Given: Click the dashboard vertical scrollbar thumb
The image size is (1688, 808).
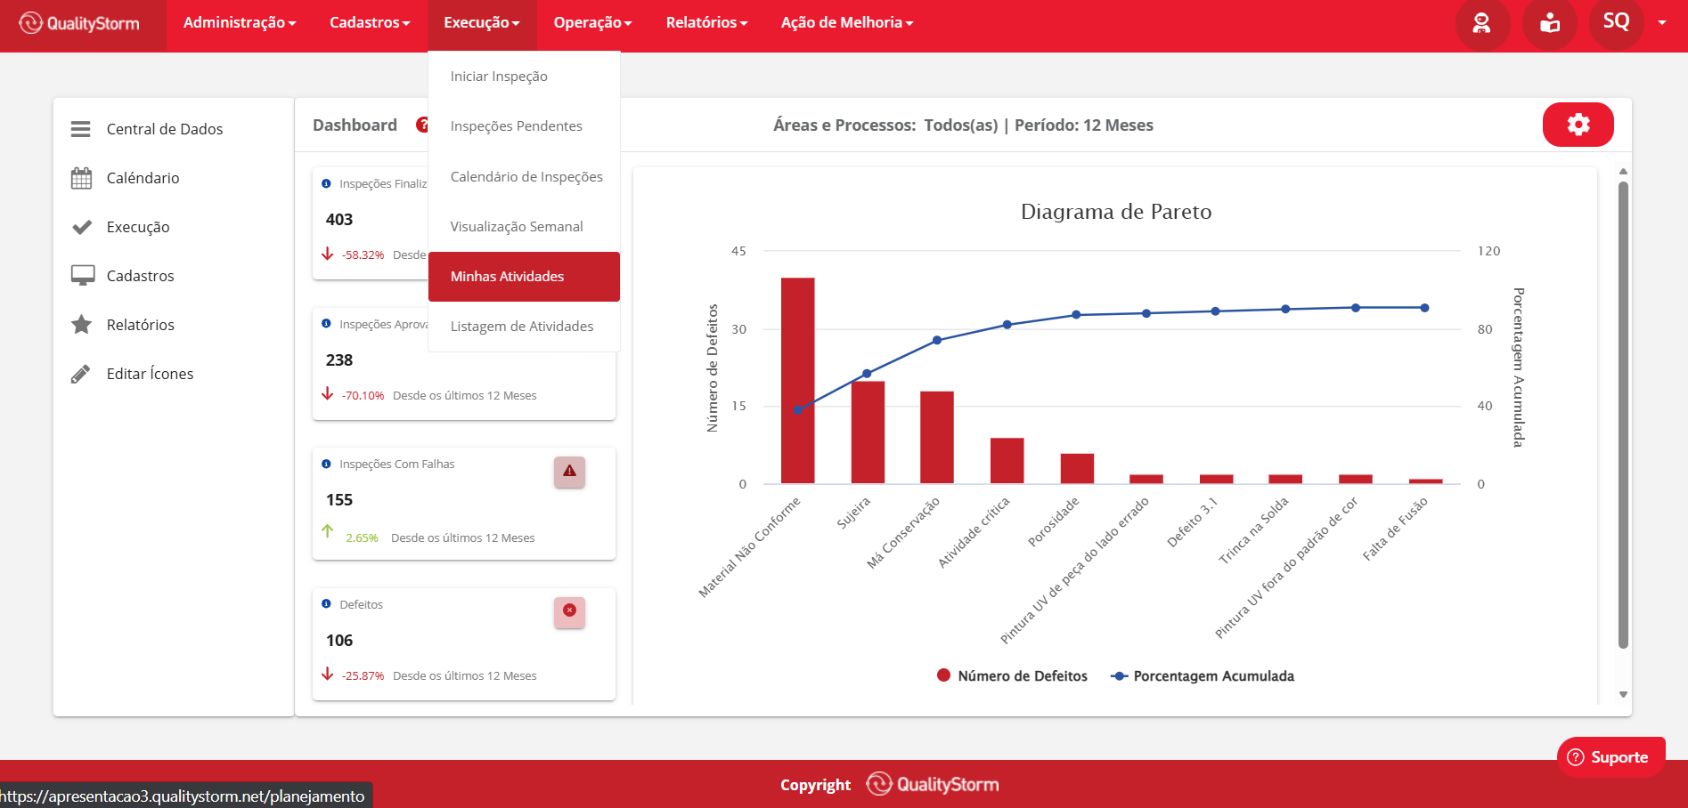Looking at the screenshot, I should (1623, 415).
